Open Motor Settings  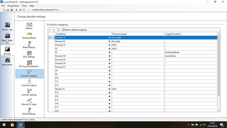pos(29,112)
